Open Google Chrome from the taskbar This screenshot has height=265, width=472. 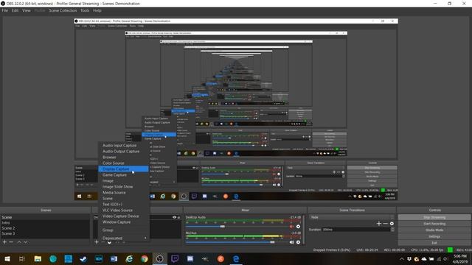point(145,258)
